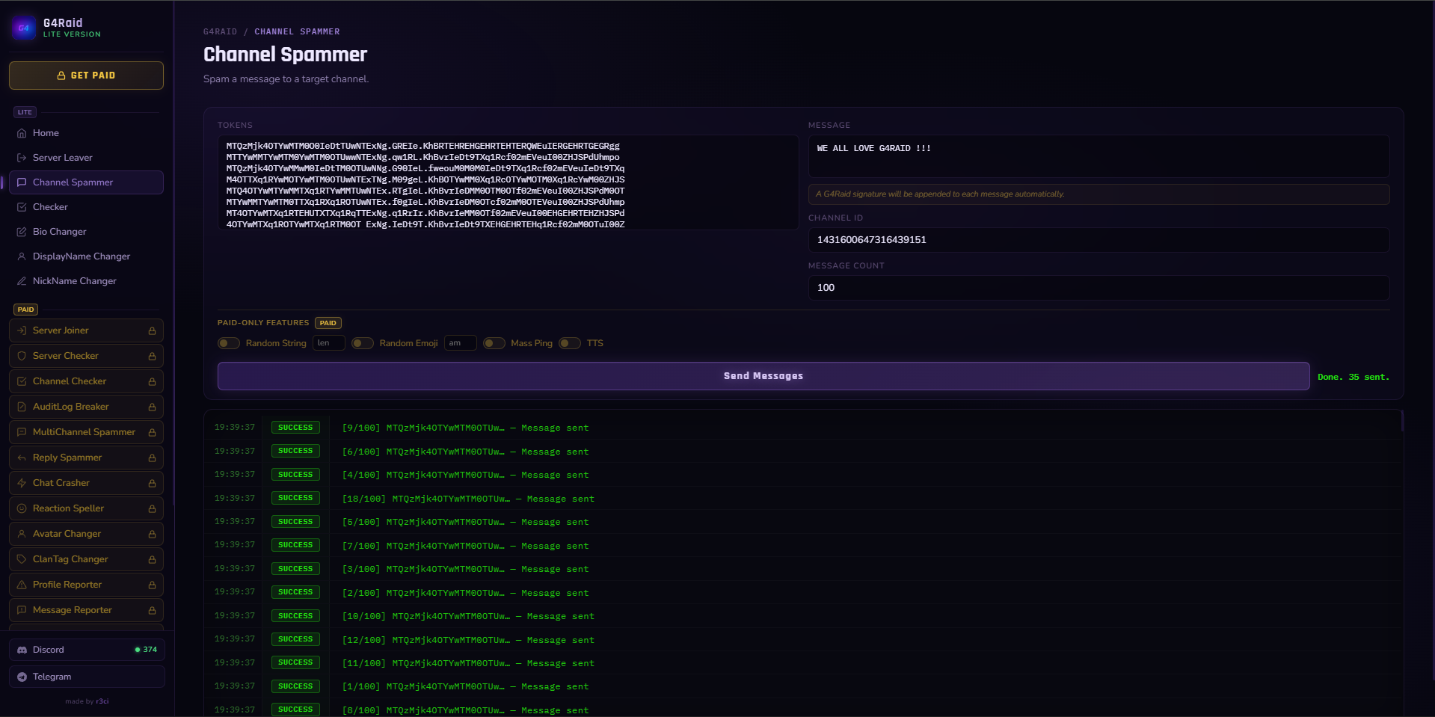This screenshot has width=1435, height=717.
Task: Click the Avatar Changer person icon
Action: pyautogui.click(x=22, y=534)
